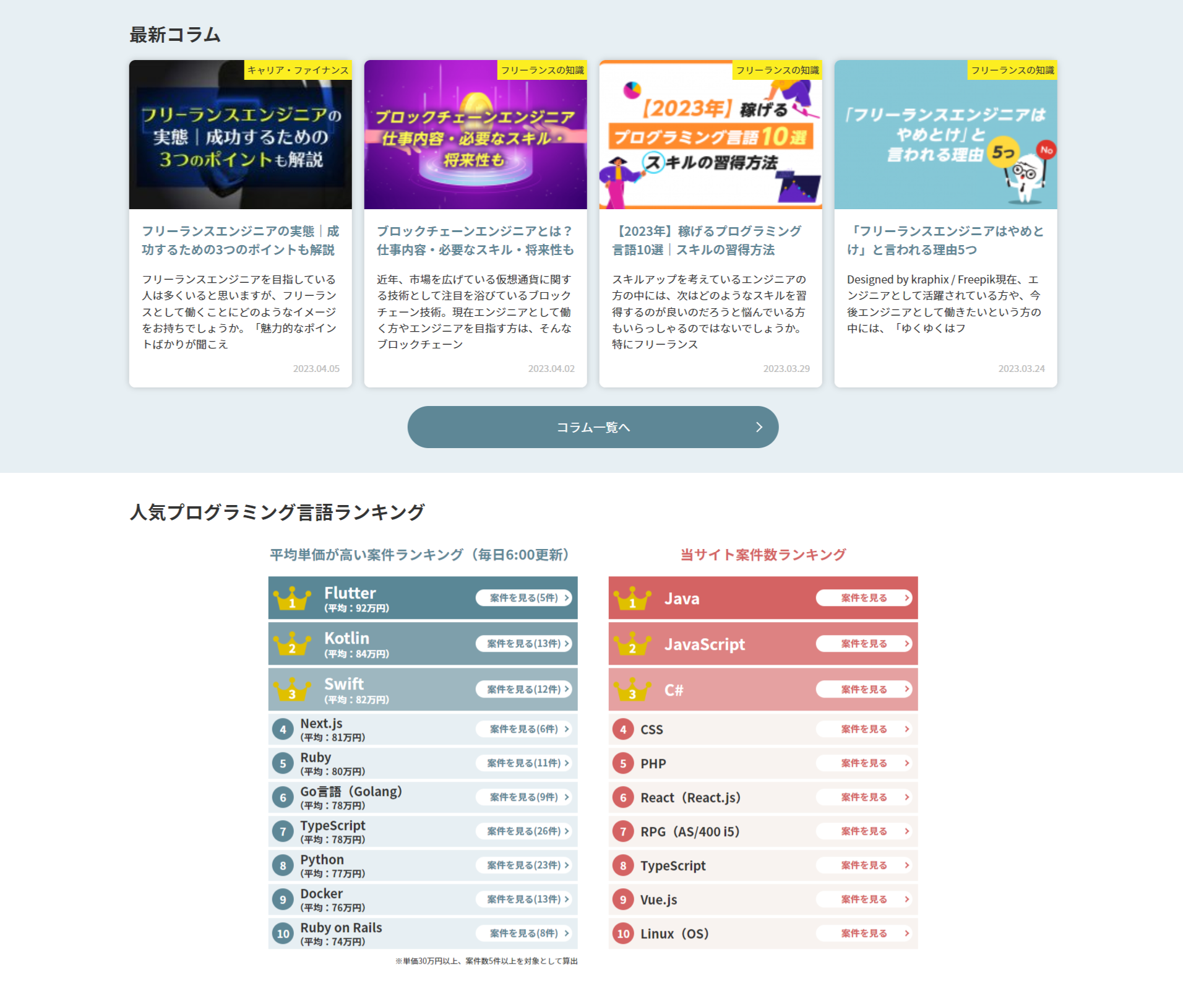Viewport: 1183px width, 981px height.
Task: Click date 2023.04.05 on first card
Action: click(316, 368)
